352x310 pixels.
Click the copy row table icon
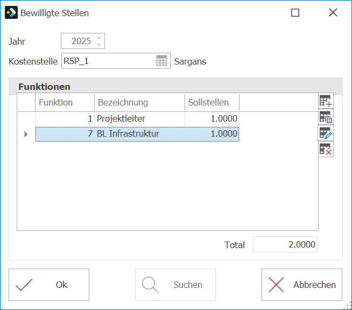tap(326, 117)
